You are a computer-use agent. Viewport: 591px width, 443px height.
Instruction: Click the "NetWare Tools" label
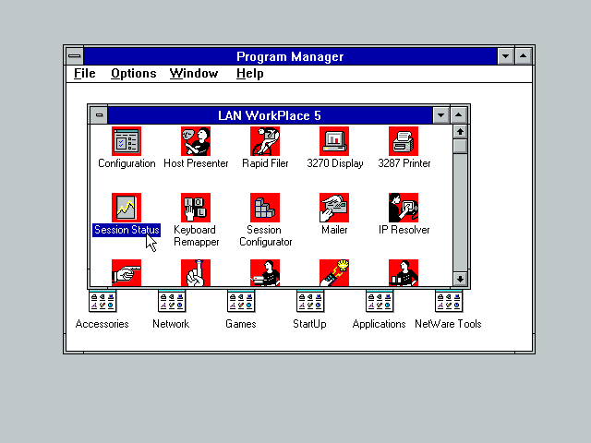tap(448, 324)
